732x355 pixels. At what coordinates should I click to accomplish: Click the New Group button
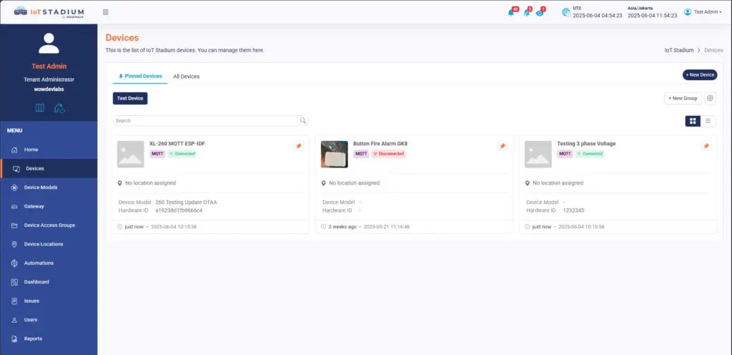click(683, 98)
